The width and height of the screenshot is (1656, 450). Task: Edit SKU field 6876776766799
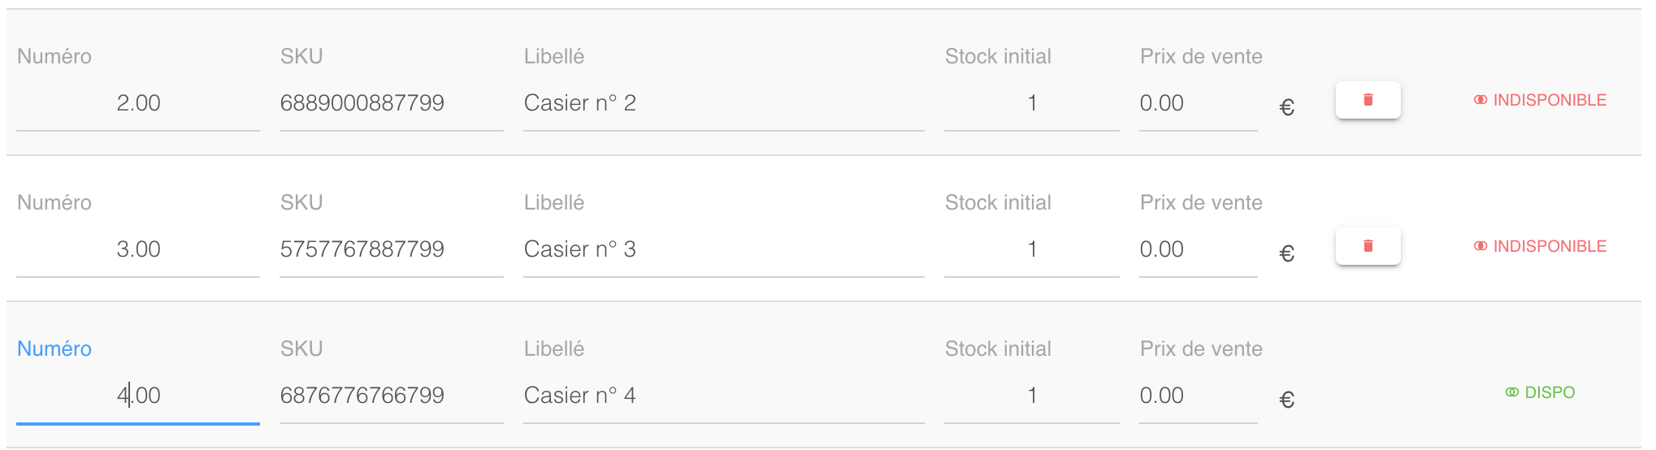[x=391, y=396]
